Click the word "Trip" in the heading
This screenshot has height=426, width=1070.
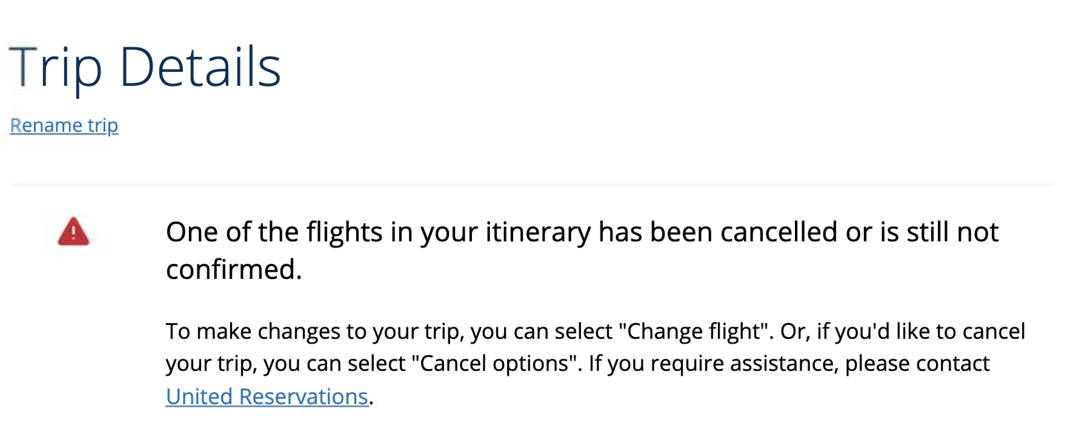pyautogui.click(x=55, y=68)
